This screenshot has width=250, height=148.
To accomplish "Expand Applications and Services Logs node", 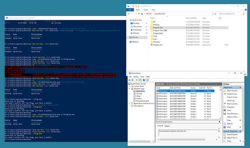I will [129, 103].
